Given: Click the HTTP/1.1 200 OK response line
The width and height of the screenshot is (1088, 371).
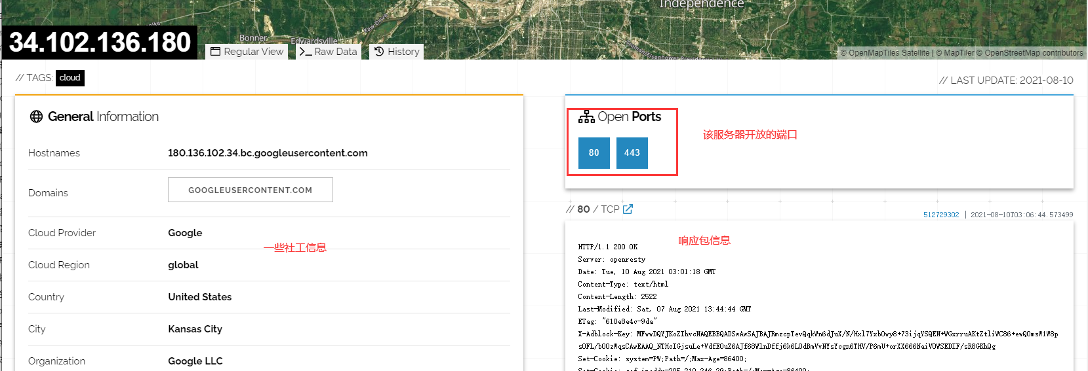Looking at the screenshot, I should pyautogui.click(x=607, y=247).
